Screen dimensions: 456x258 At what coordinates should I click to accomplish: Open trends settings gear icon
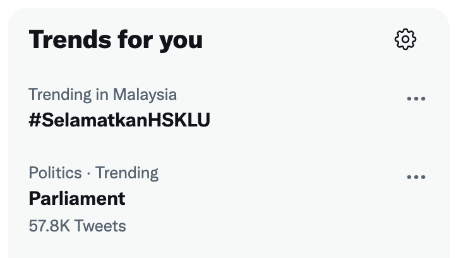(405, 39)
